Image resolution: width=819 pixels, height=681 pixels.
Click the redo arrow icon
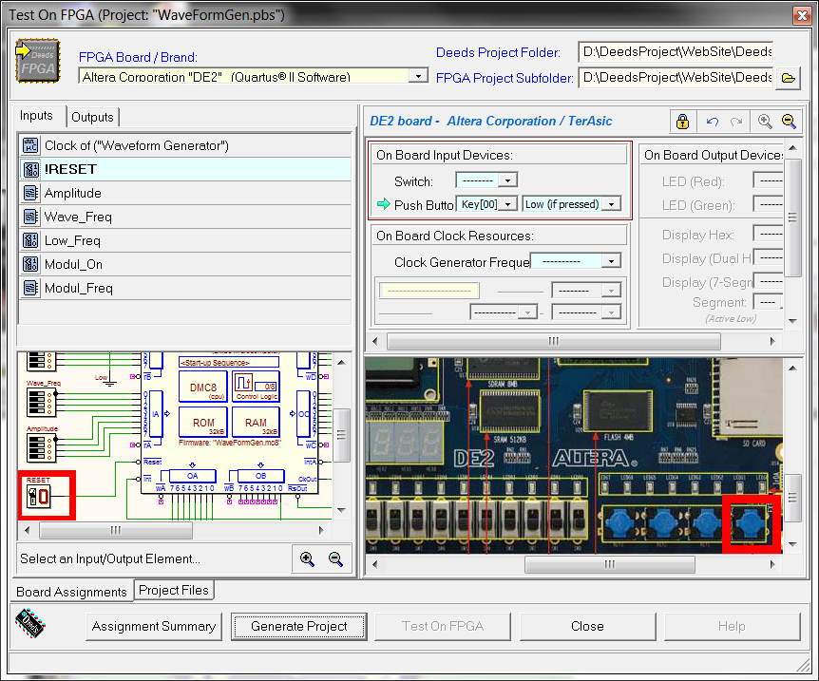click(x=736, y=122)
